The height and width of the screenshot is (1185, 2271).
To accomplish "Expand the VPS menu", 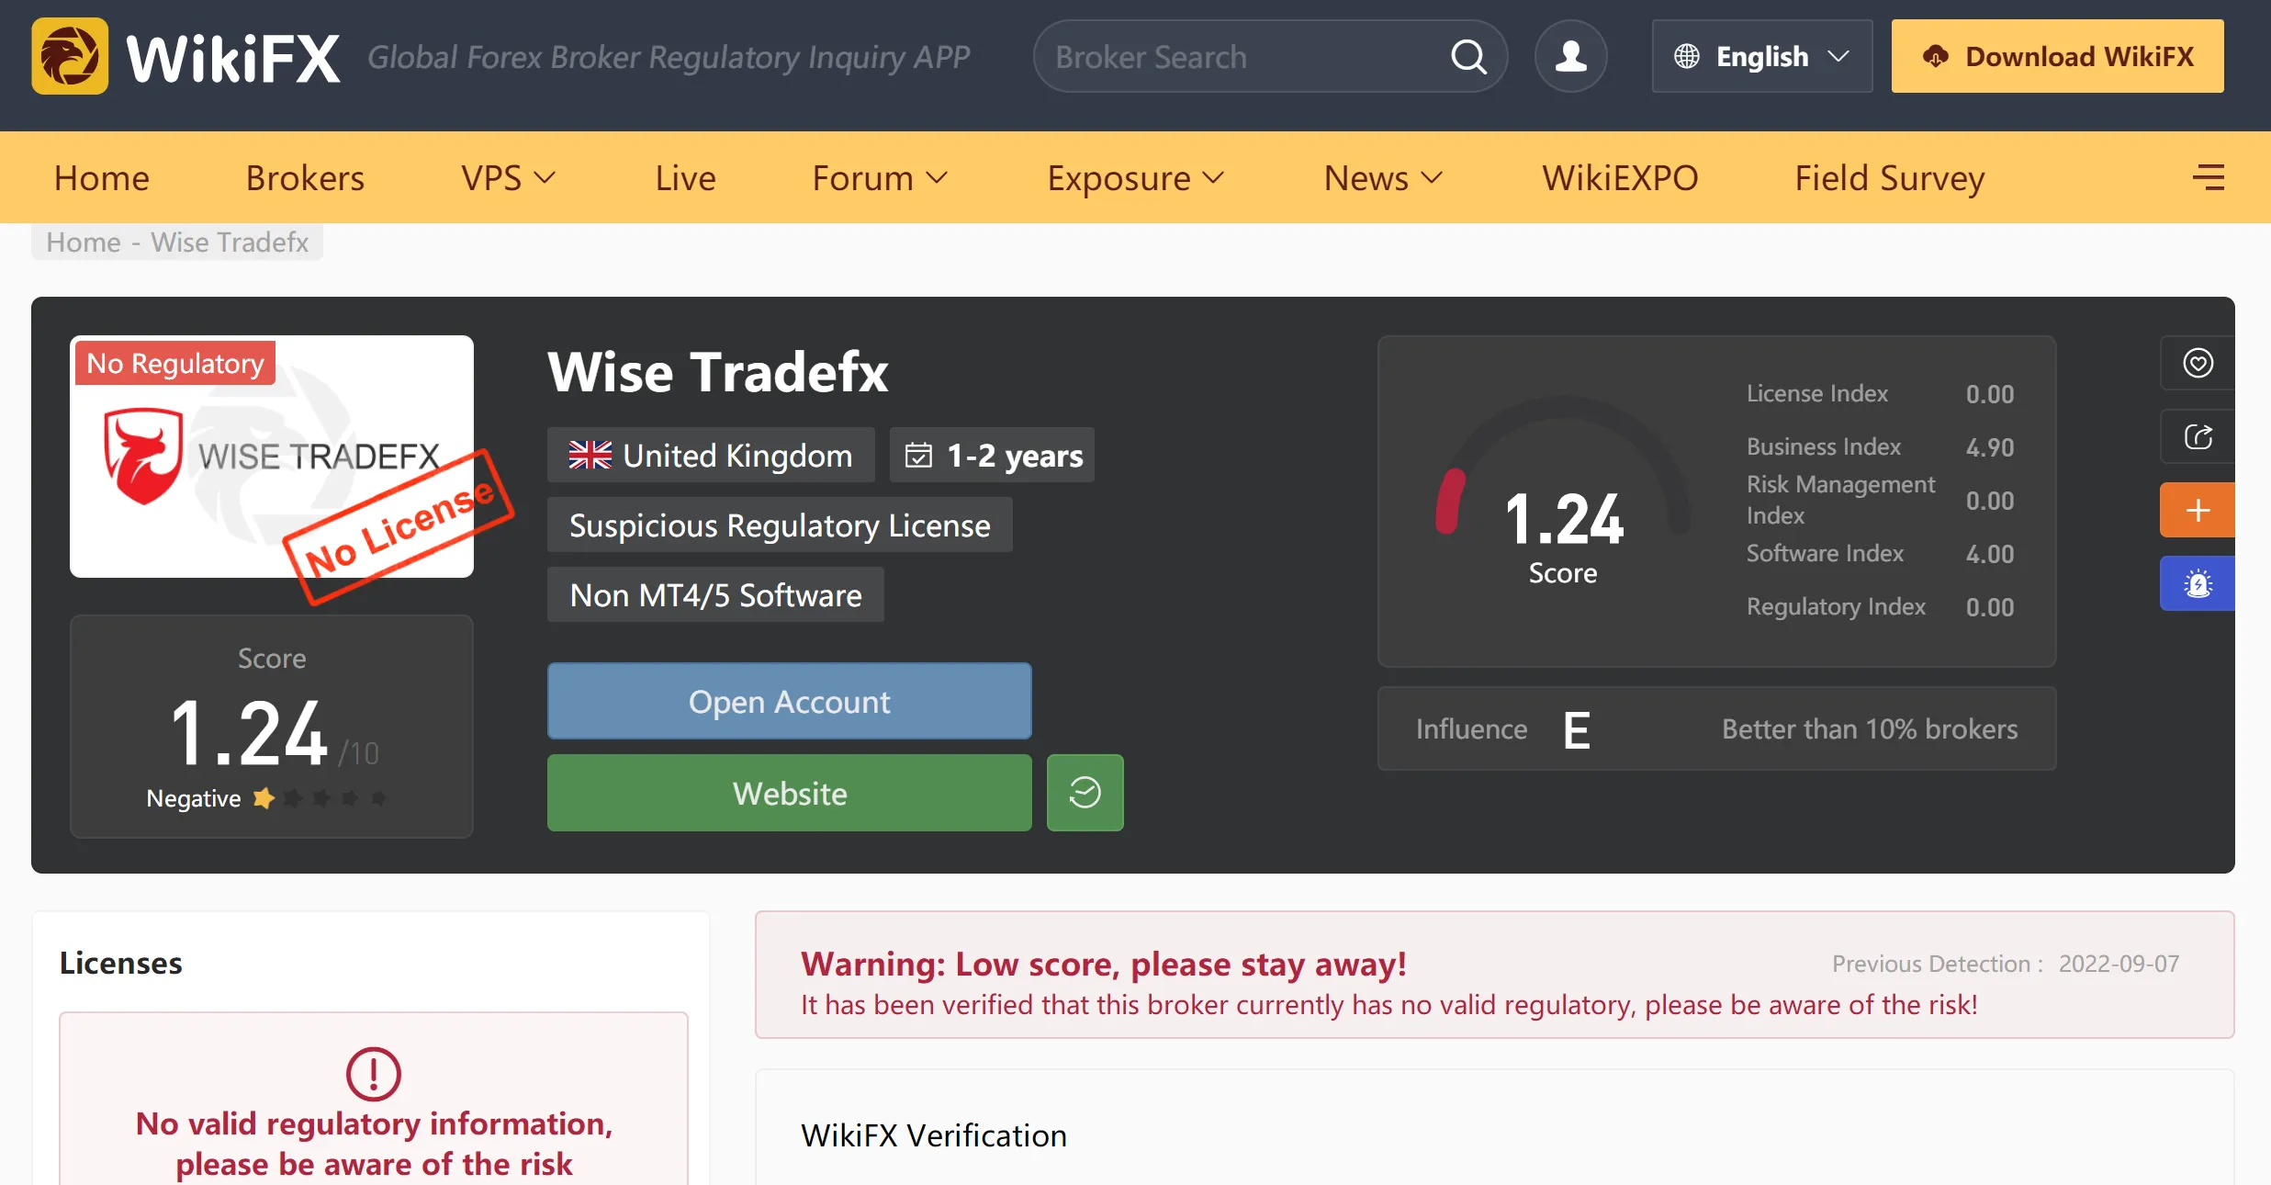I will 509,177.
